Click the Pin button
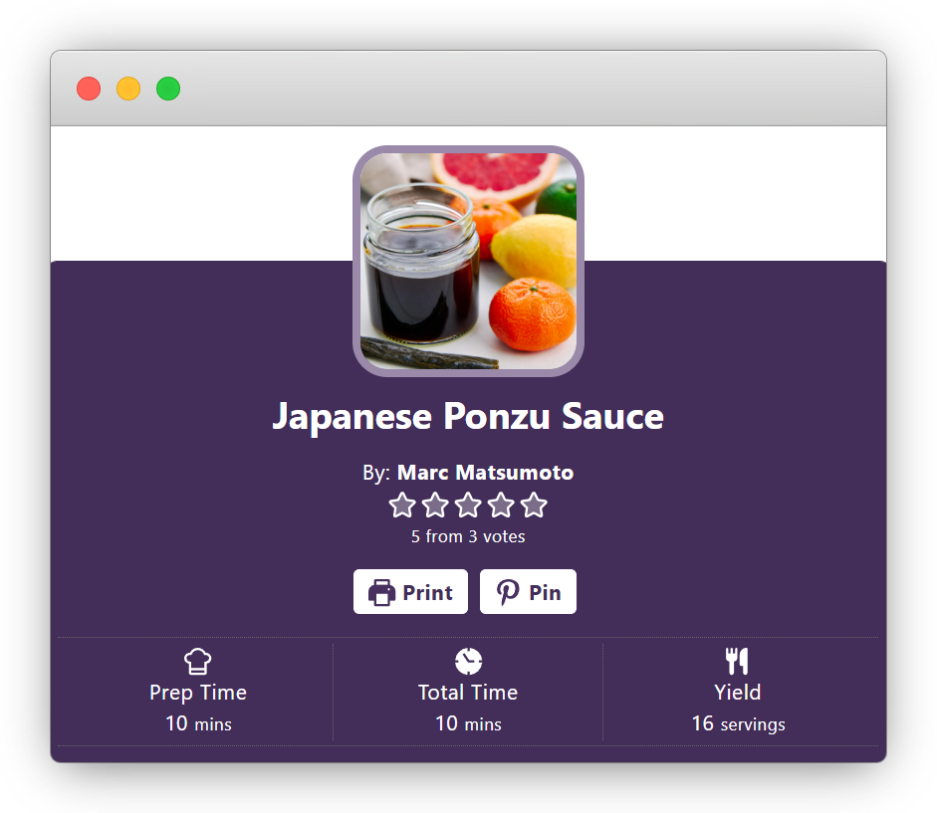The height and width of the screenshot is (813, 937). (528, 591)
